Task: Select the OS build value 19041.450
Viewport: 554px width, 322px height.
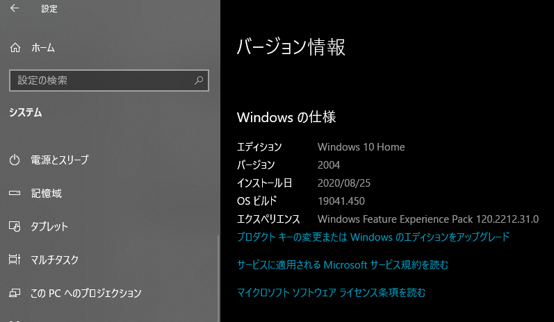Action: point(341,201)
